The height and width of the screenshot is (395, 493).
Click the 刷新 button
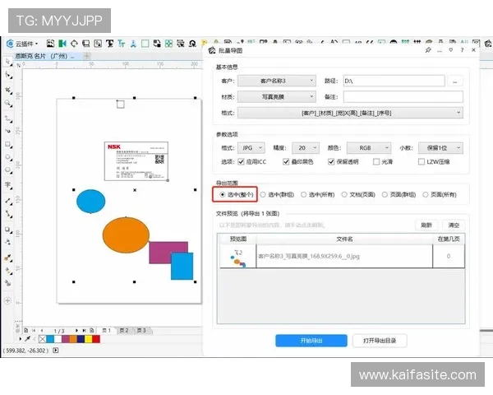pyautogui.click(x=426, y=225)
